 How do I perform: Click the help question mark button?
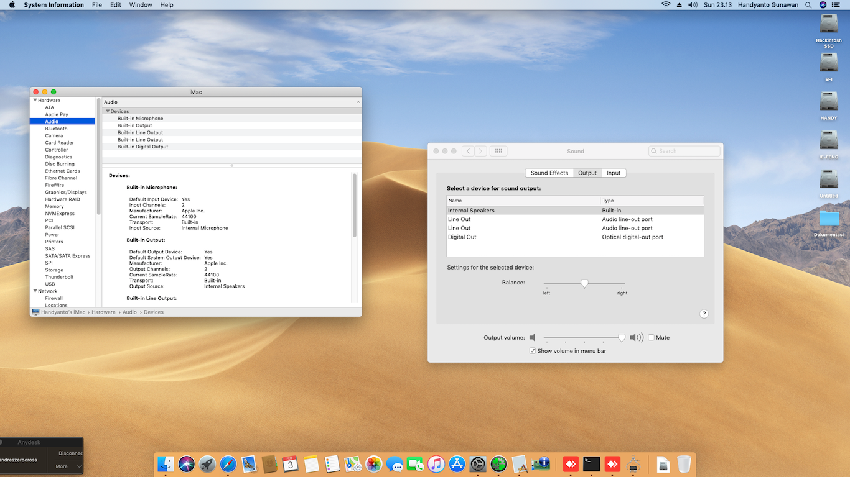coord(704,314)
